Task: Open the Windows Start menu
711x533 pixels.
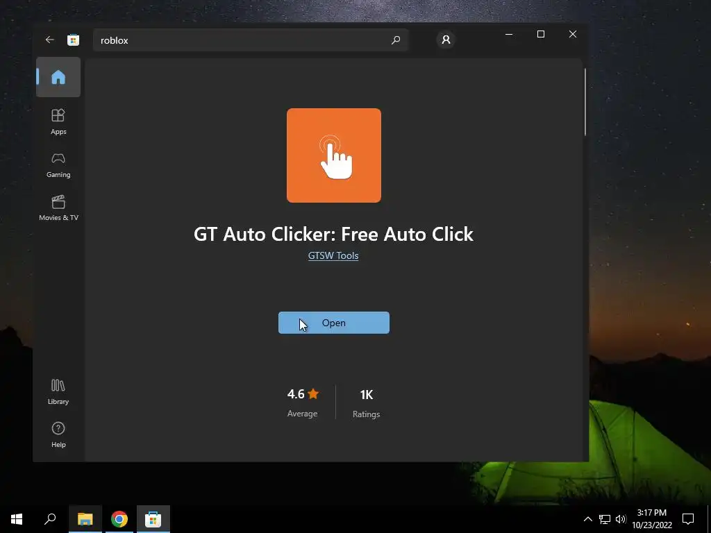Action: click(x=17, y=519)
